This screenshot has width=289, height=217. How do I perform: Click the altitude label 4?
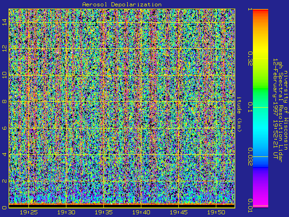coord(4,154)
